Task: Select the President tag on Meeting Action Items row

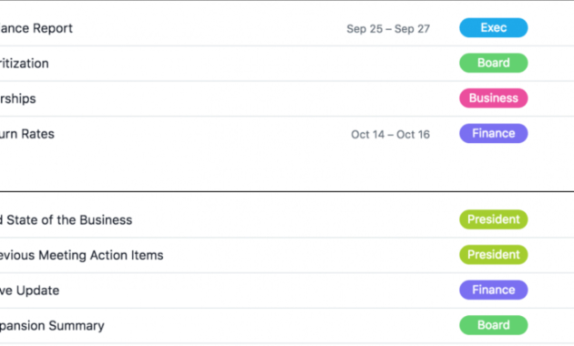Action: pyautogui.click(x=494, y=255)
